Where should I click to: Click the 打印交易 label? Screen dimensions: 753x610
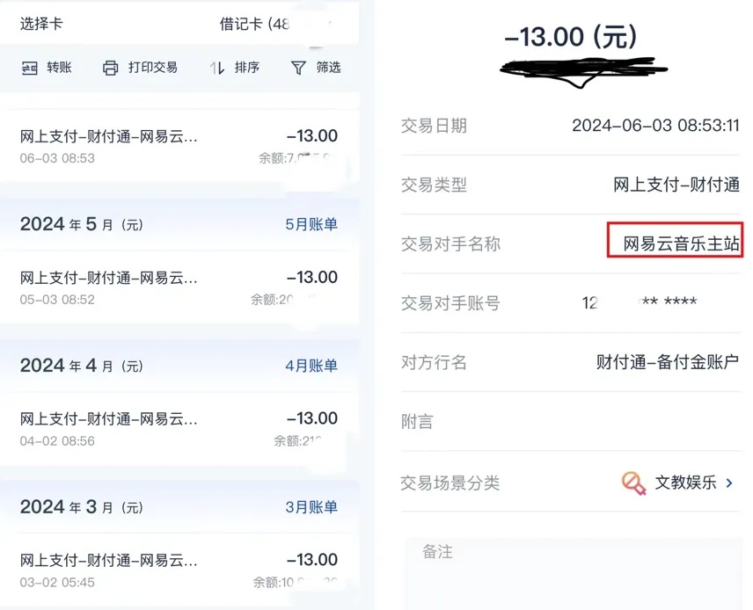pos(152,68)
